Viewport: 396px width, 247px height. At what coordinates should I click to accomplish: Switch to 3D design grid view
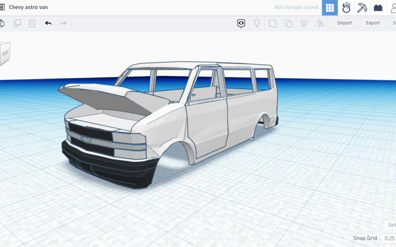(330, 8)
